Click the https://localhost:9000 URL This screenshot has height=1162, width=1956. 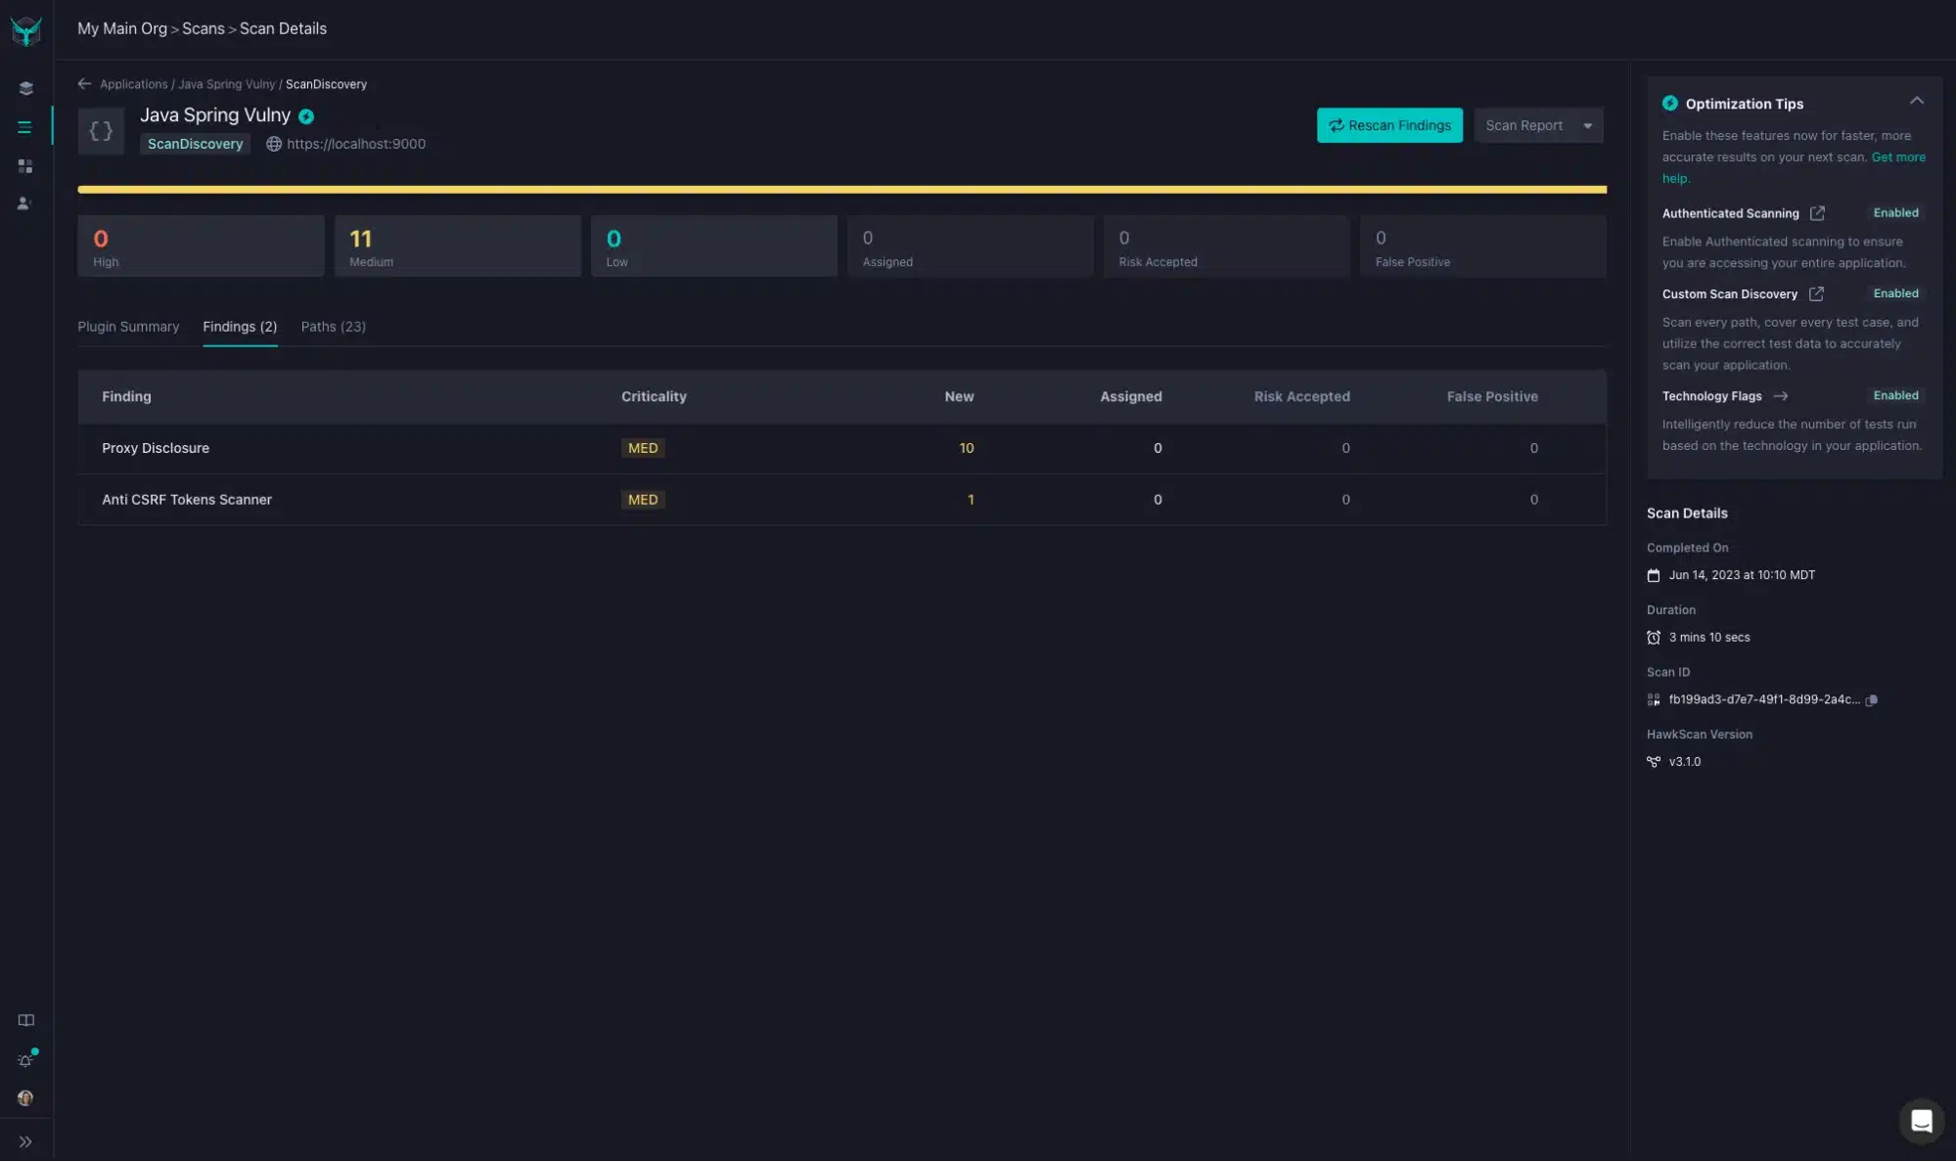[356, 144]
